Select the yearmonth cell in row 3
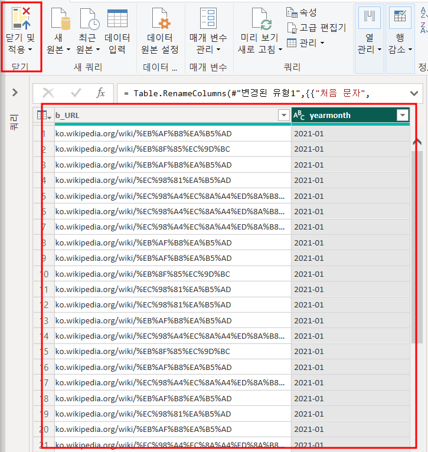Viewport: 428px width, 452px height. coord(351,165)
